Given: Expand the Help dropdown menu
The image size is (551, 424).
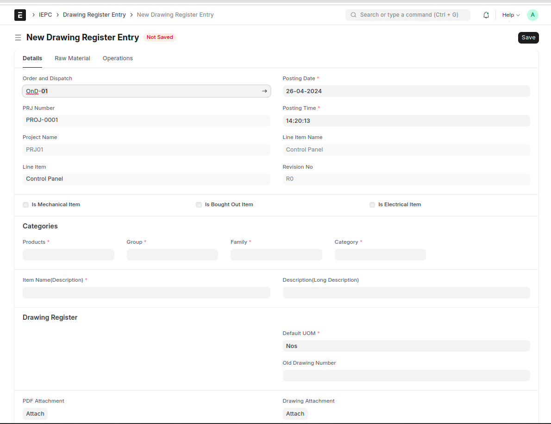Looking at the screenshot, I should 511,15.
